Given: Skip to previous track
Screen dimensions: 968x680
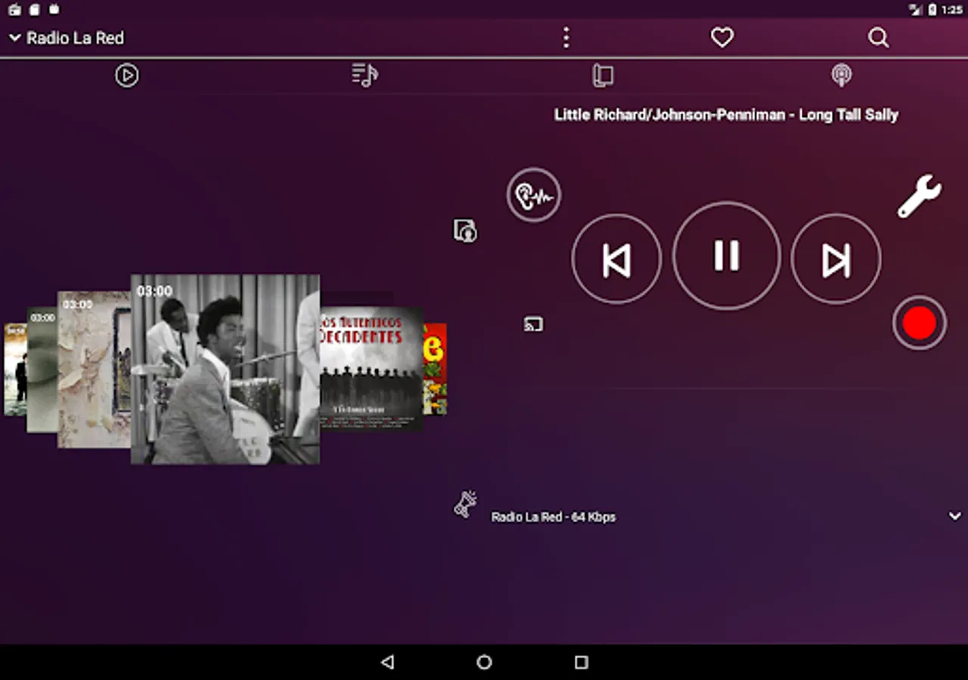Looking at the screenshot, I should (x=616, y=259).
